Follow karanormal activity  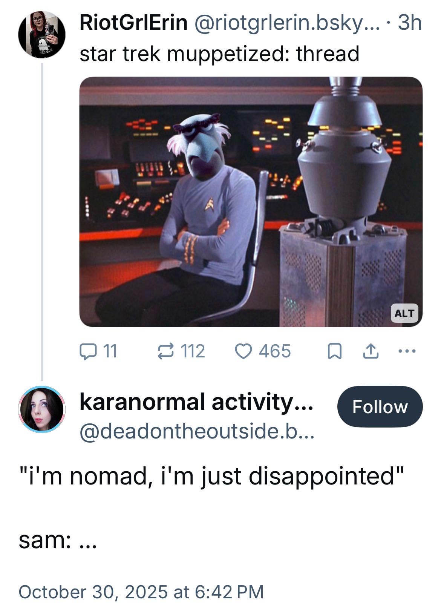coord(380,406)
